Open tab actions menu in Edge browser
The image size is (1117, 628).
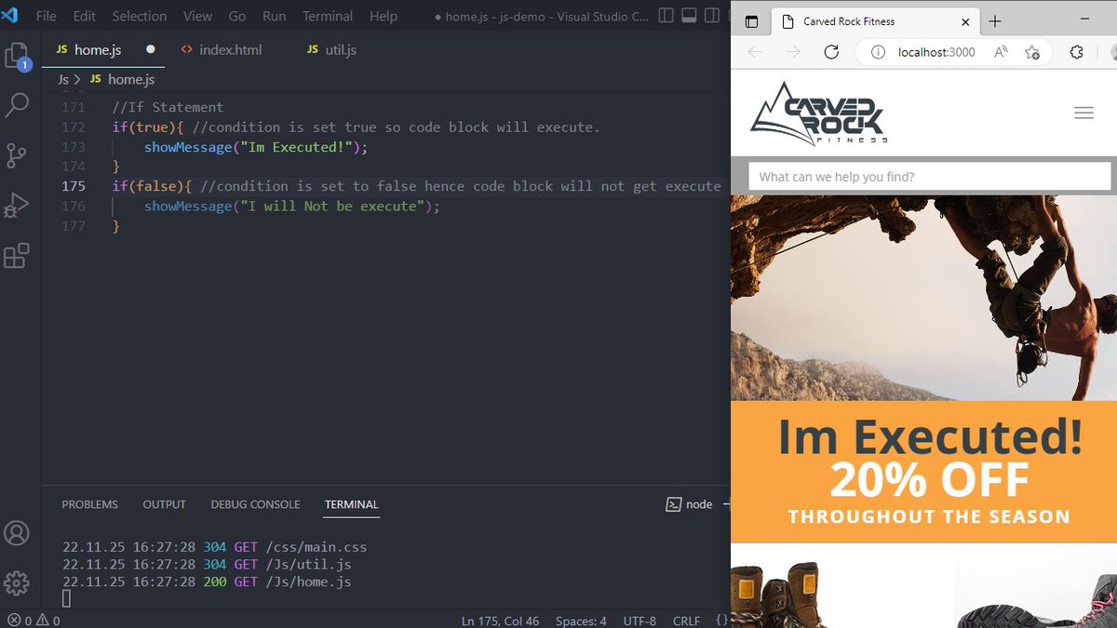(x=752, y=21)
